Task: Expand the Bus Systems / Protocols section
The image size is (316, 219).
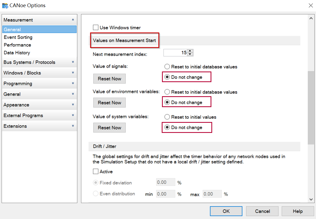Action: (x=73, y=62)
